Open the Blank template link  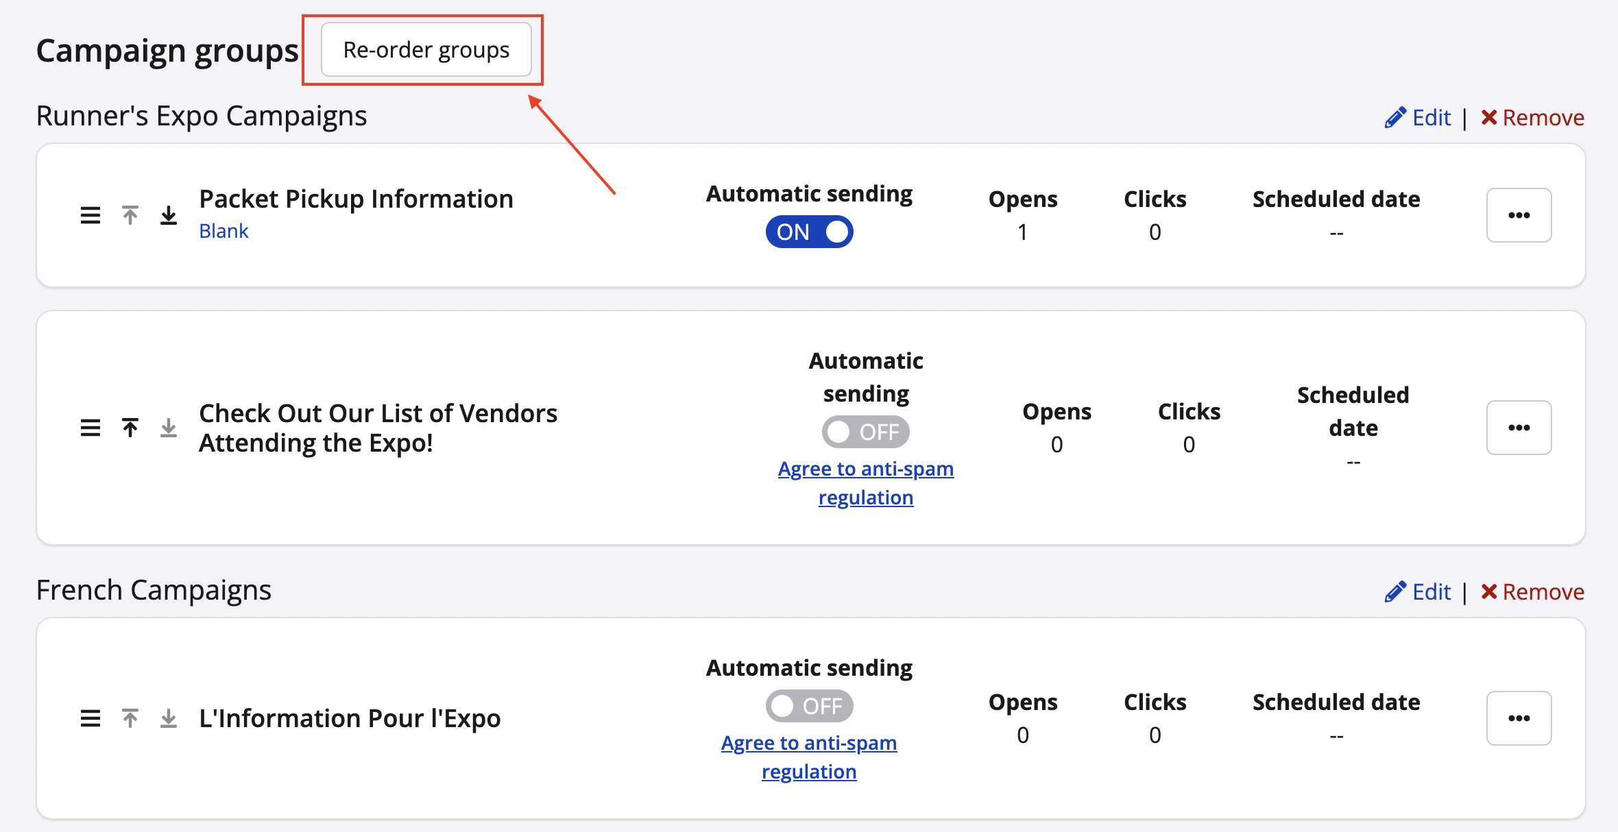pyautogui.click(x=224, y=231)
